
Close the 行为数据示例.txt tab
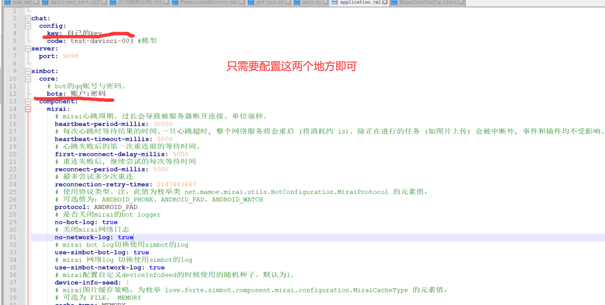coord(166,2)
